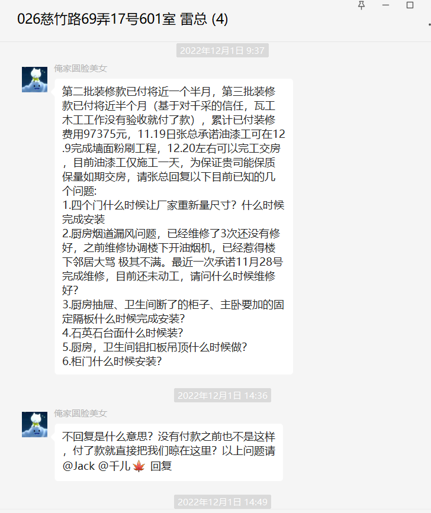Click sender name 俺家圆脸美女 above the long message
This screenshot has width=431, height=513.
(x=81, y=69)
